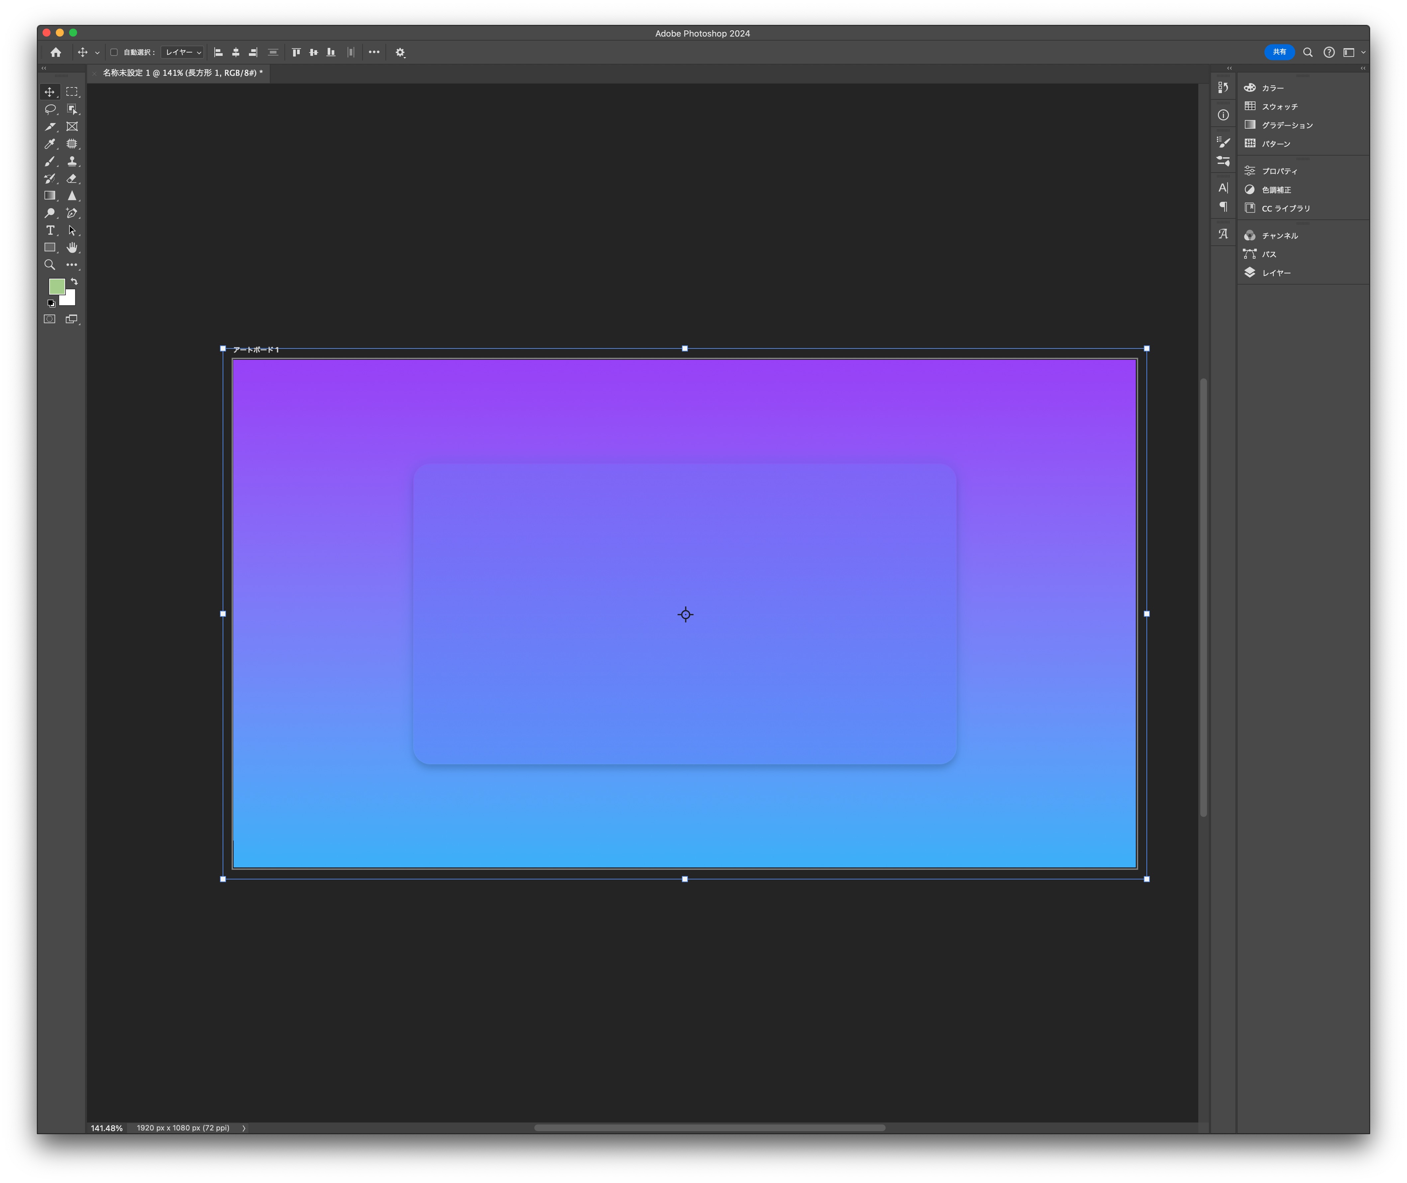
Task: Select the Type tool
Action: [50, 231]
